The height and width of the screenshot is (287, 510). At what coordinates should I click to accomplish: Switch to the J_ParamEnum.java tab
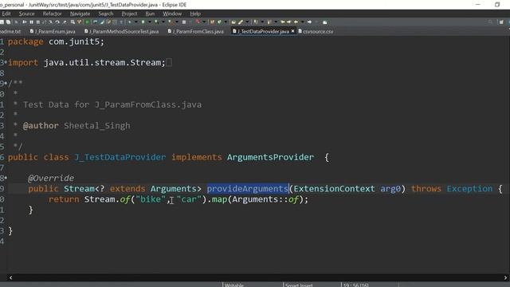click(53, 31)
